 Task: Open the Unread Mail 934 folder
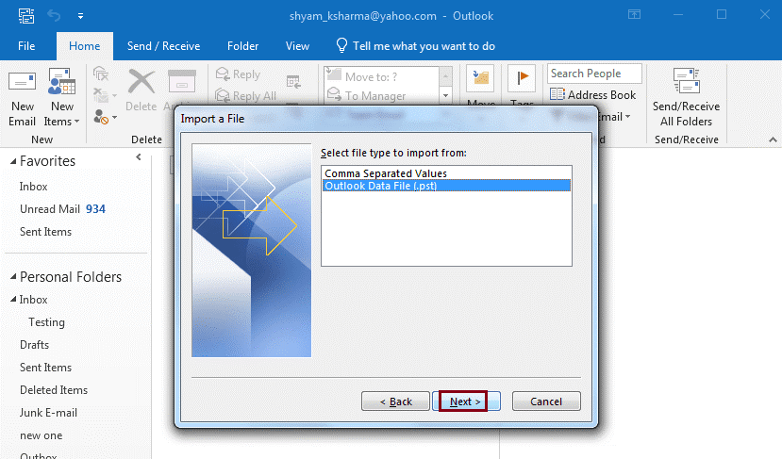62,209
